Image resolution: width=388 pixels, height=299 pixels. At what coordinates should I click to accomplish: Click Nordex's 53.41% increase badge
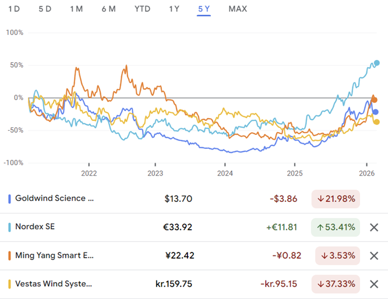(x=336, y=227)
